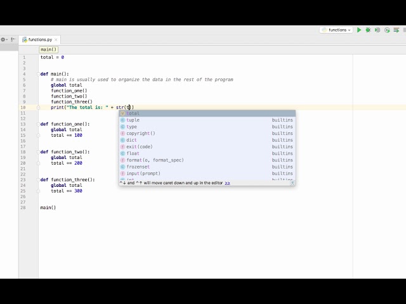Collapse the def function_three() fold marker
The height and width of the screenshot is (304, 406).
[x=38, y=180]
